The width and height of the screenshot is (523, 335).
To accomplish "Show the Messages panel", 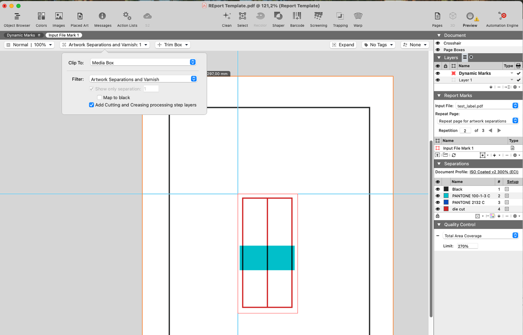I will [103, 20].
